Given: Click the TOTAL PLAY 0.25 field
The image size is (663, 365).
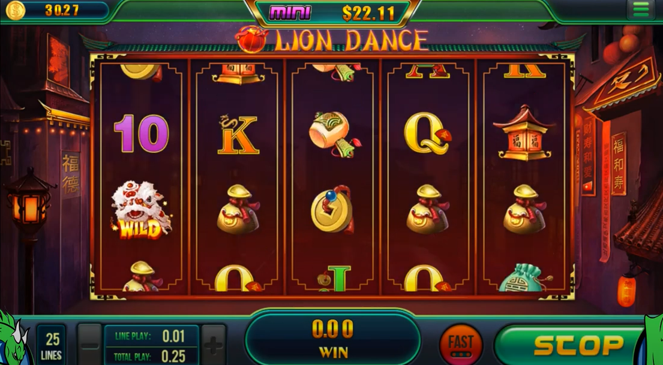Looking at the screenshot, I should coord(151,356).
